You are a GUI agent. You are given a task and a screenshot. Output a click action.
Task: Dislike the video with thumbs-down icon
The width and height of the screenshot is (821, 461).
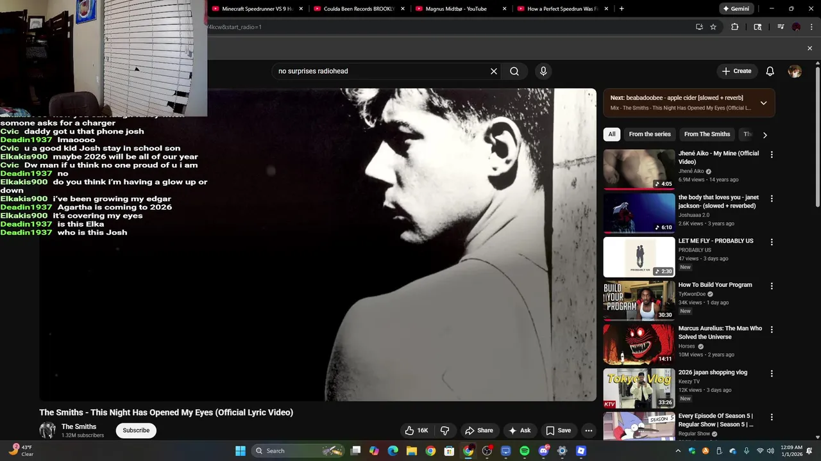coord(445,430)
